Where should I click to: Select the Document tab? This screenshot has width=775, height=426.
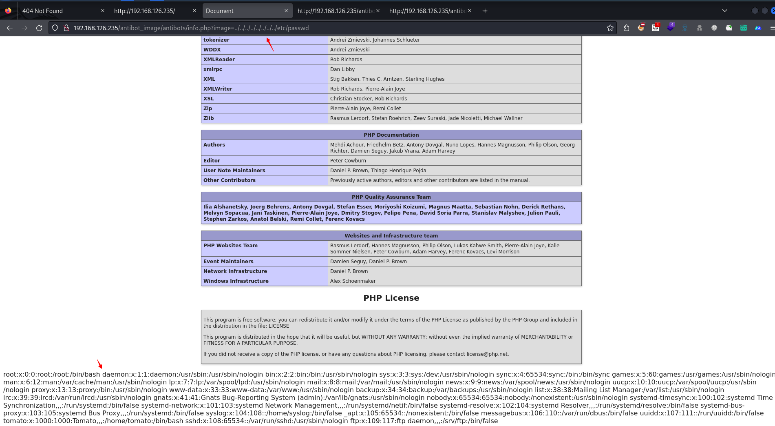point(247,11)
